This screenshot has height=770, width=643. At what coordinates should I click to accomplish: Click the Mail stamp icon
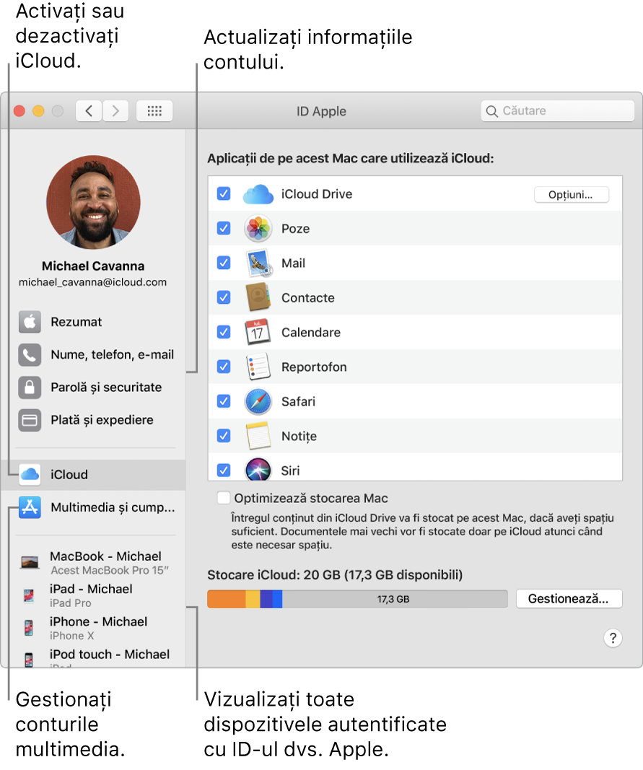coord(259,263)
